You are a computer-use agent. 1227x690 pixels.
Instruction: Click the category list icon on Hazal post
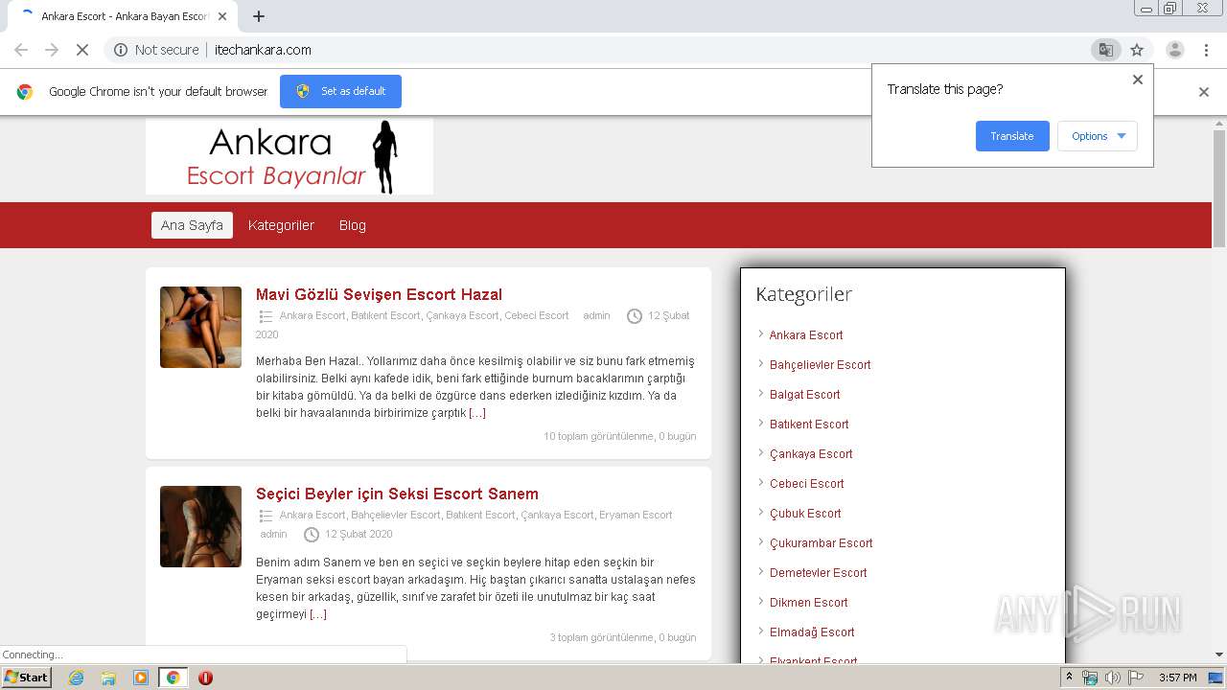(x=266, y=316)
